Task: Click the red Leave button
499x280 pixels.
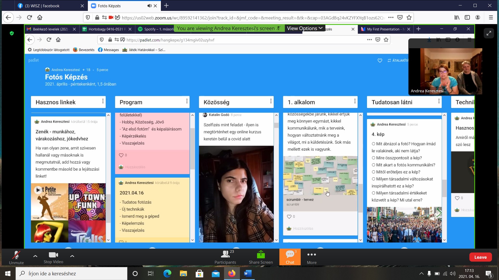Action: pyautogui.click(x=481, y=257)
